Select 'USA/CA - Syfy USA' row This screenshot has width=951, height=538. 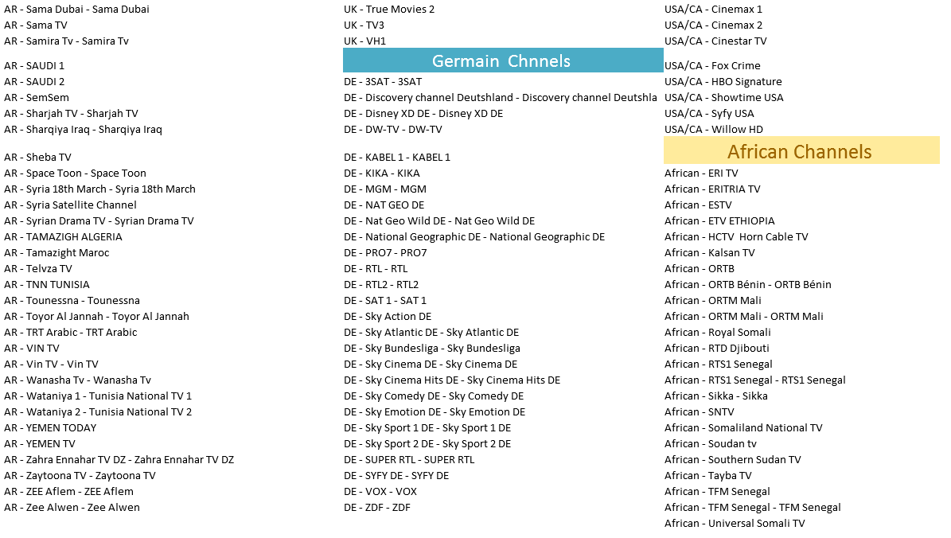[x=710, y=114]
